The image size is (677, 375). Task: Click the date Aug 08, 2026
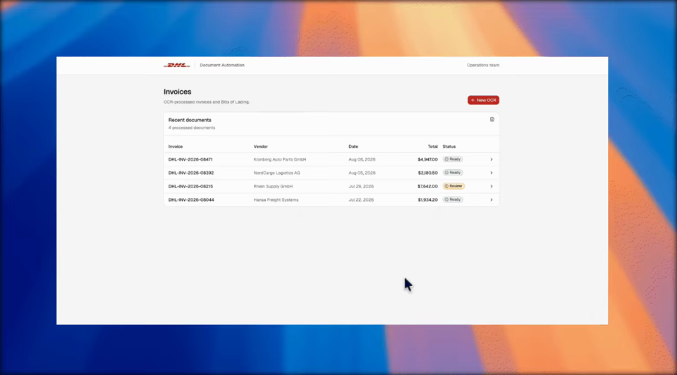[362, 159]
